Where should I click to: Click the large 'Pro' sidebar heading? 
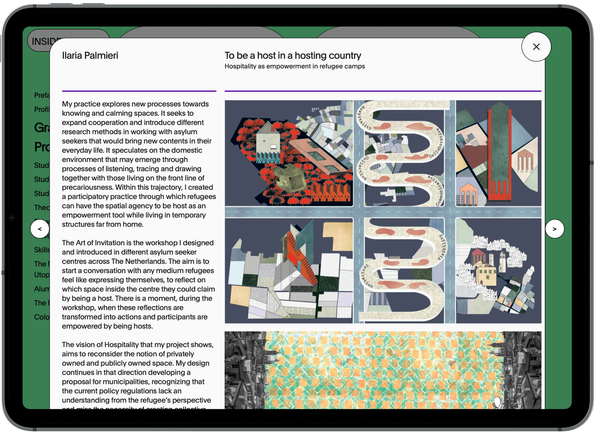point(42,147)
